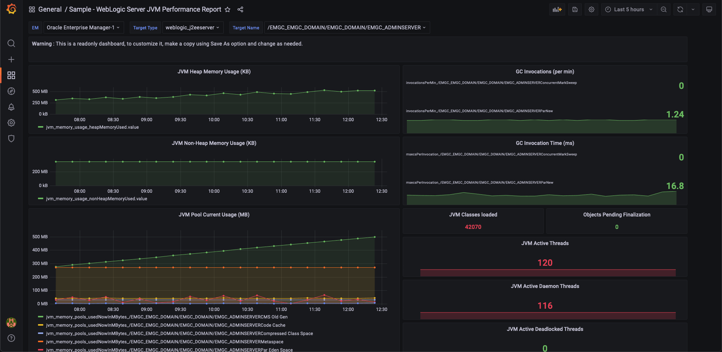This screenshot has width=722, height=352.
Task: Open the Explore compass icon
Action: point(11,91)
